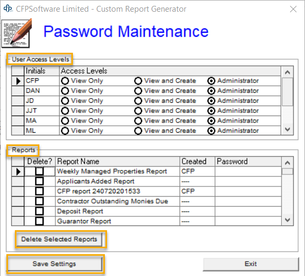Click the CFP row arrow indicator
305x276 pixels.
[x=18, y=81]
